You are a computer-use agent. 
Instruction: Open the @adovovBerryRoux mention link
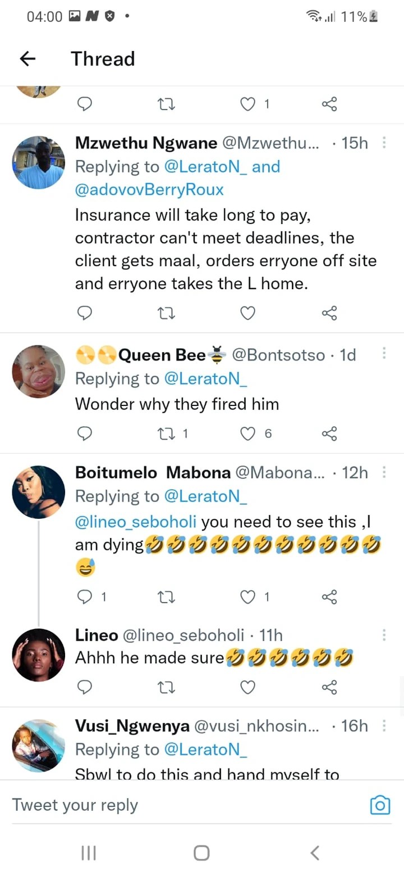pos(149,190)
